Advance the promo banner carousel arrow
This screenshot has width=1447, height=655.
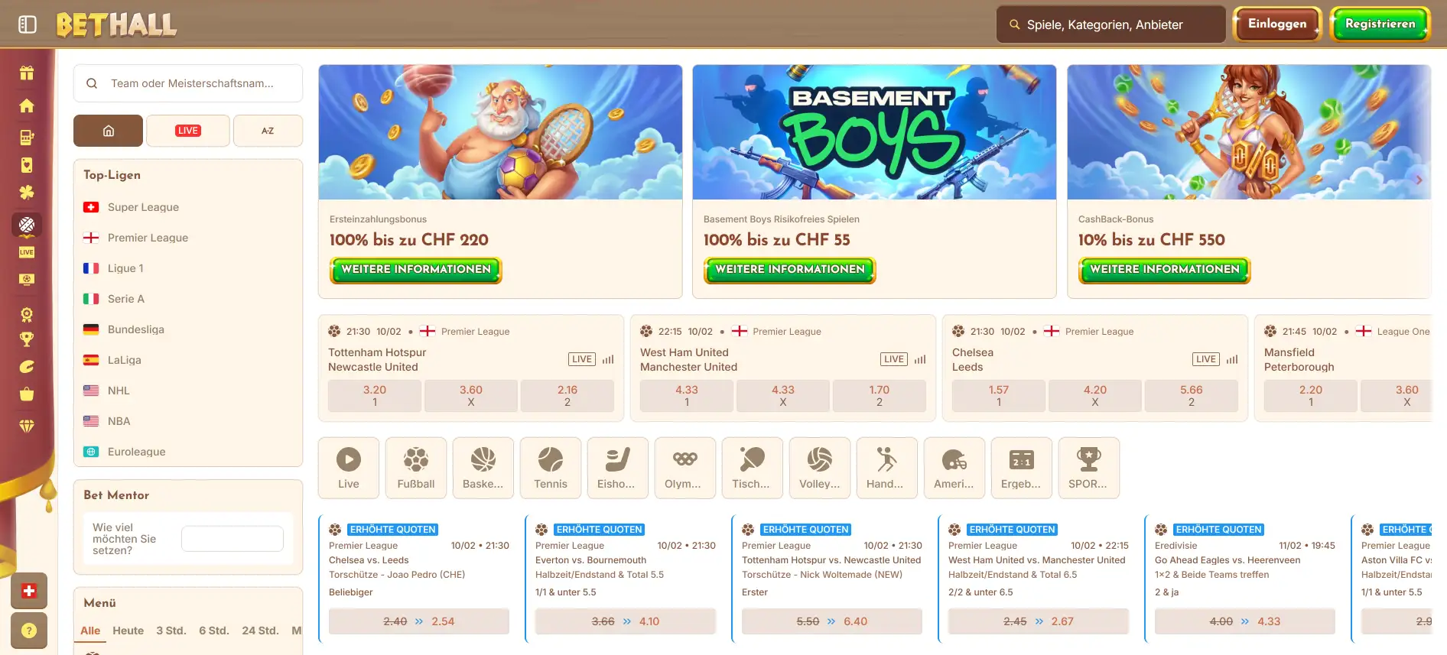[x=1419, y=180]
